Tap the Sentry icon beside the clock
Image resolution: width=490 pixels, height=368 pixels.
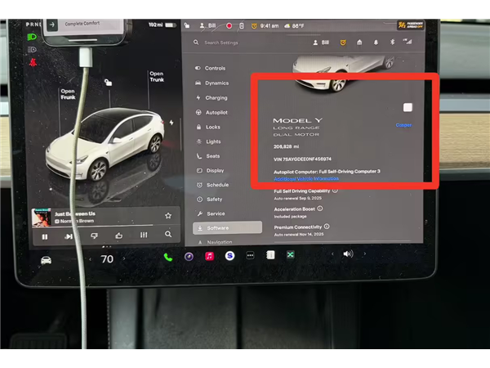tap(254, 26)
